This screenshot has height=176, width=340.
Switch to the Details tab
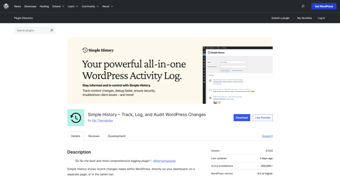75,136
